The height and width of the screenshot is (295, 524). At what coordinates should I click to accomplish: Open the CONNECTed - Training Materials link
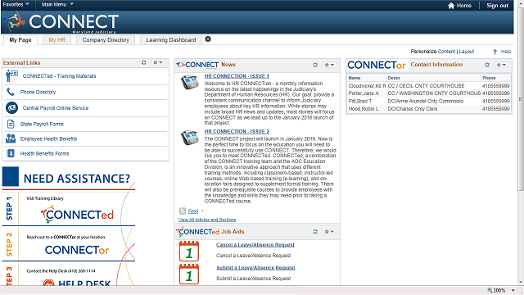59,76
